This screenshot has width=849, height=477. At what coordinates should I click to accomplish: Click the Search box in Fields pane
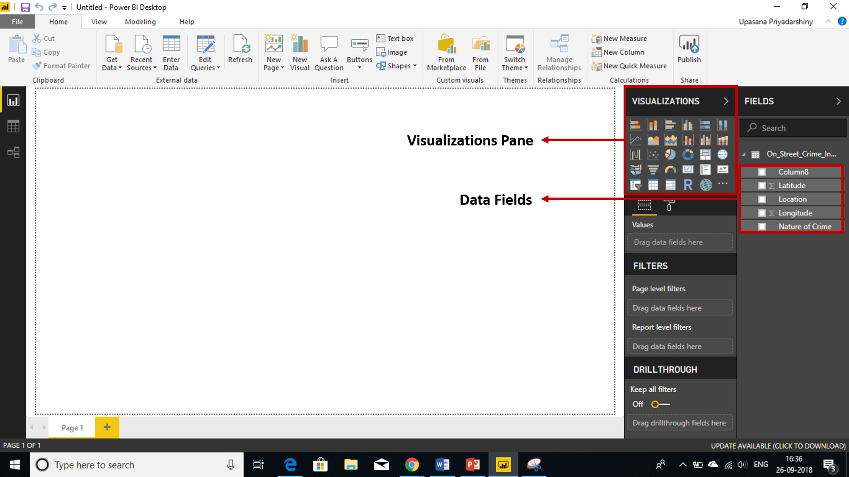(x=792, y=128)
